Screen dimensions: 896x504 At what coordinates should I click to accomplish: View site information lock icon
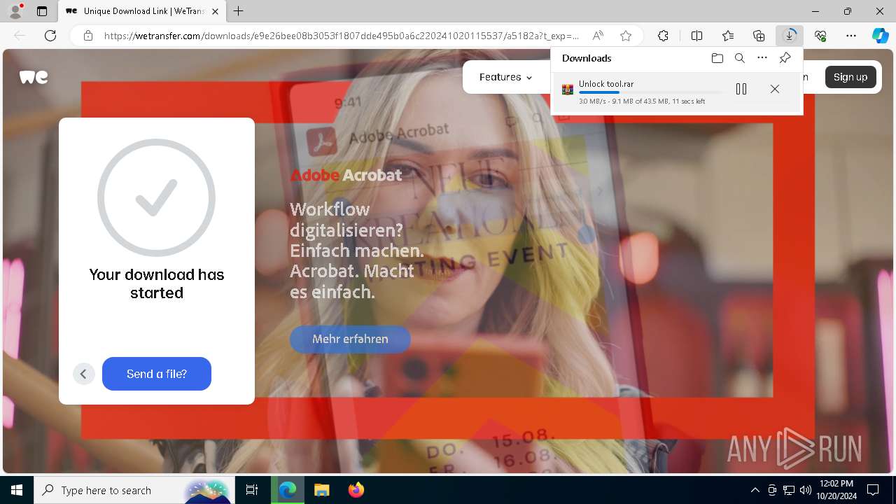(88, 36)
